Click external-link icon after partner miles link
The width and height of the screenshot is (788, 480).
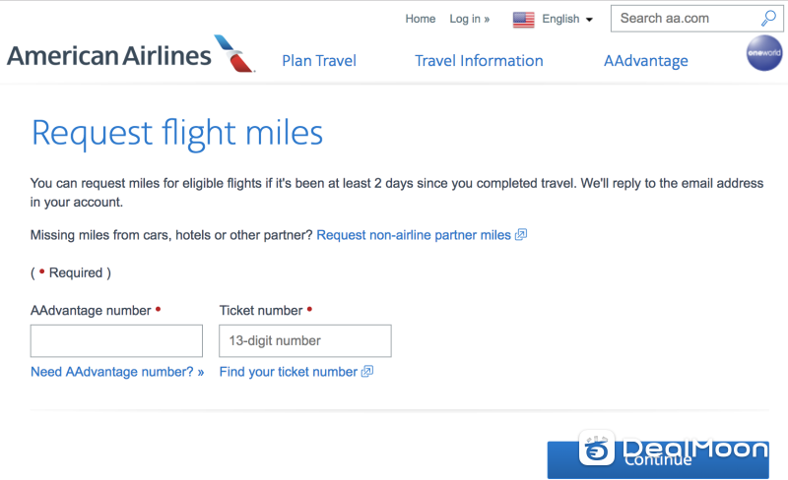[x=521, y=234]
